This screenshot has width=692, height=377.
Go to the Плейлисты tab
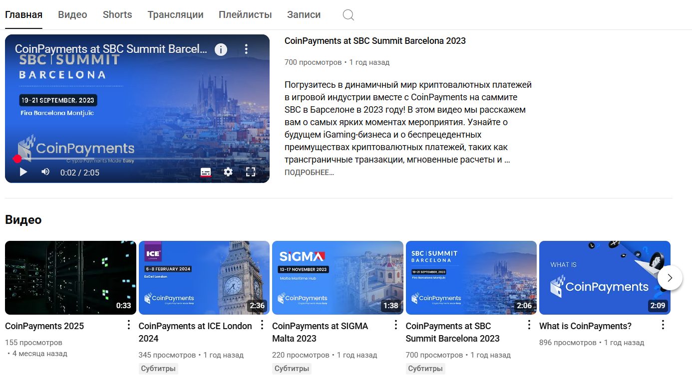click(245, 15)
